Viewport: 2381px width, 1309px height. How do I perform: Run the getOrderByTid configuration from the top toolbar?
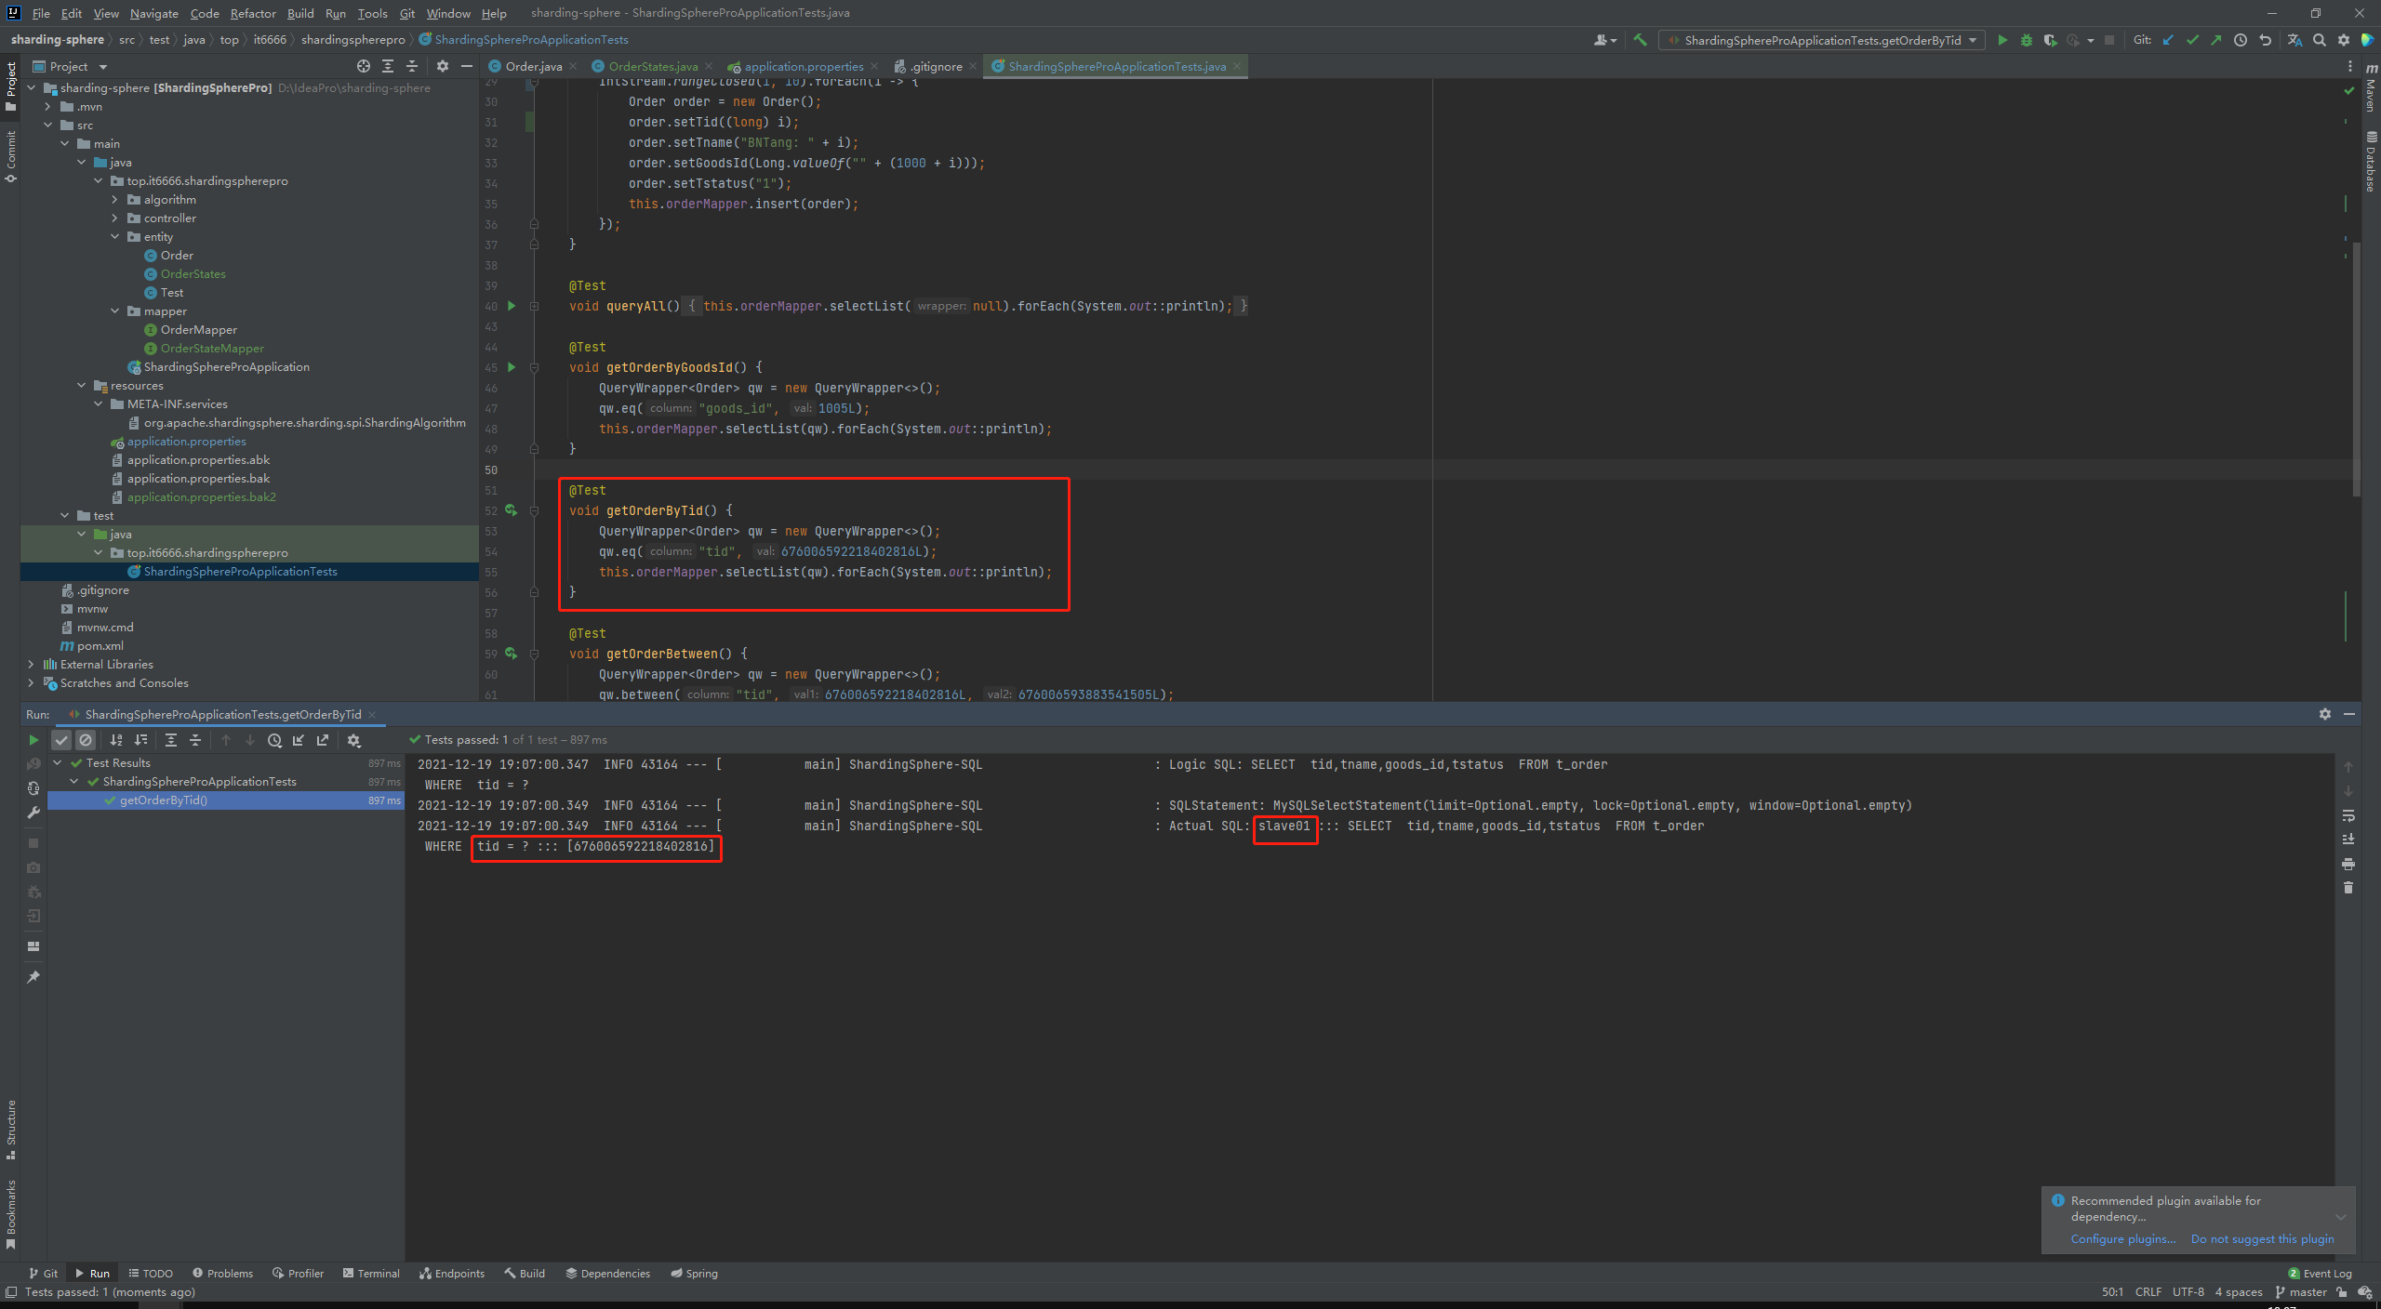pyautogui.click(x=2002, y=40)
